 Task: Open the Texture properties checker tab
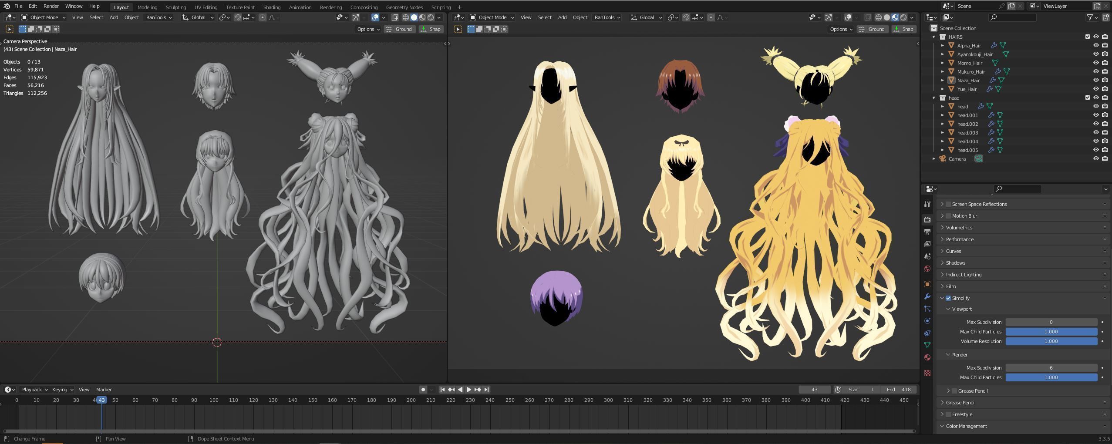pos(927,373)
